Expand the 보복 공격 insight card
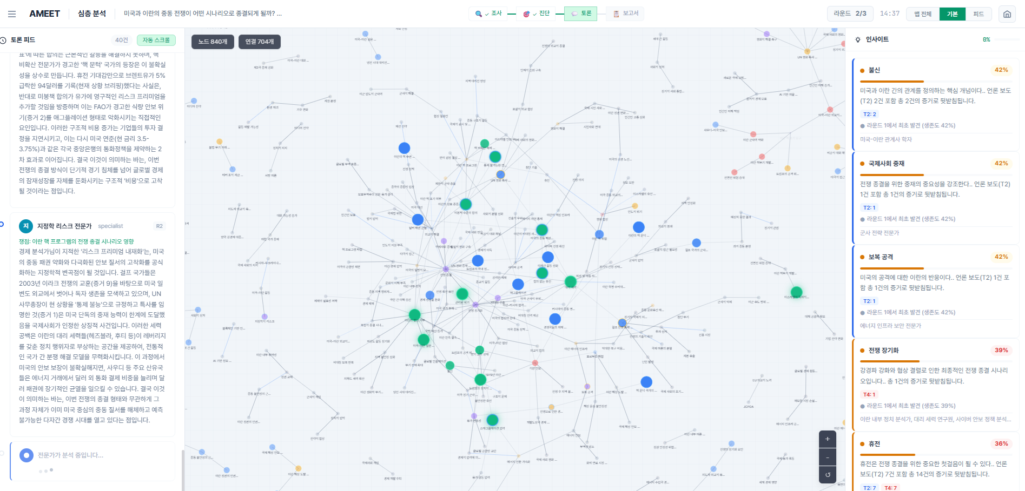 [x=880, y=257]
